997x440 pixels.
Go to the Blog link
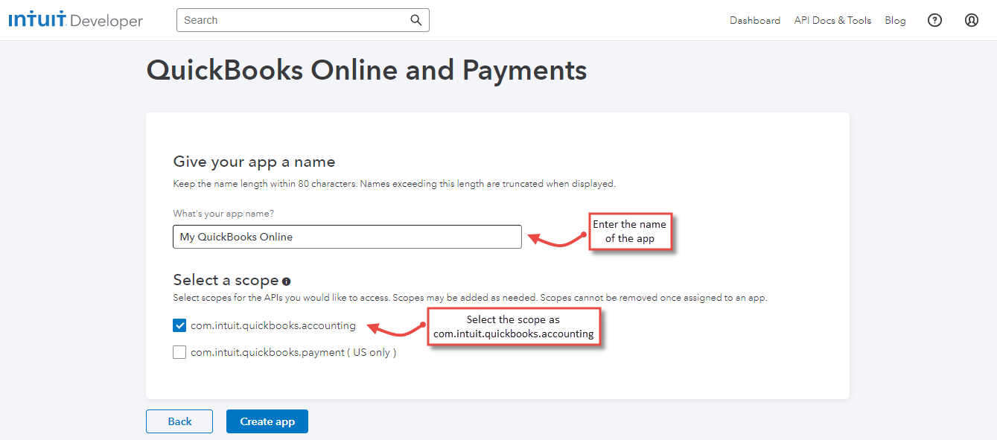pos(895,20)
